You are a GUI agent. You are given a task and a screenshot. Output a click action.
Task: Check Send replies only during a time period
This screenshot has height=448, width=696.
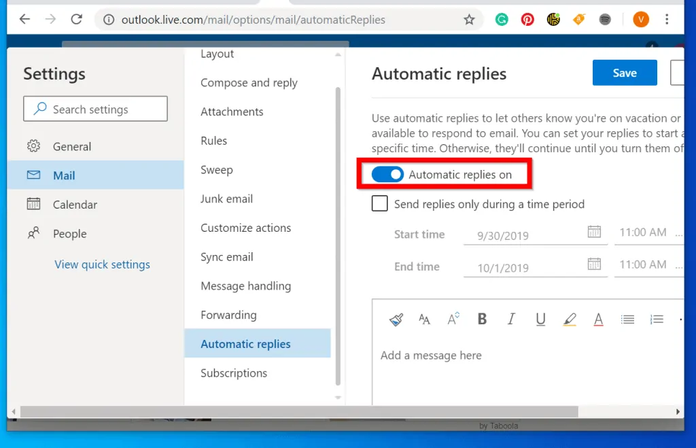(380, 204)
